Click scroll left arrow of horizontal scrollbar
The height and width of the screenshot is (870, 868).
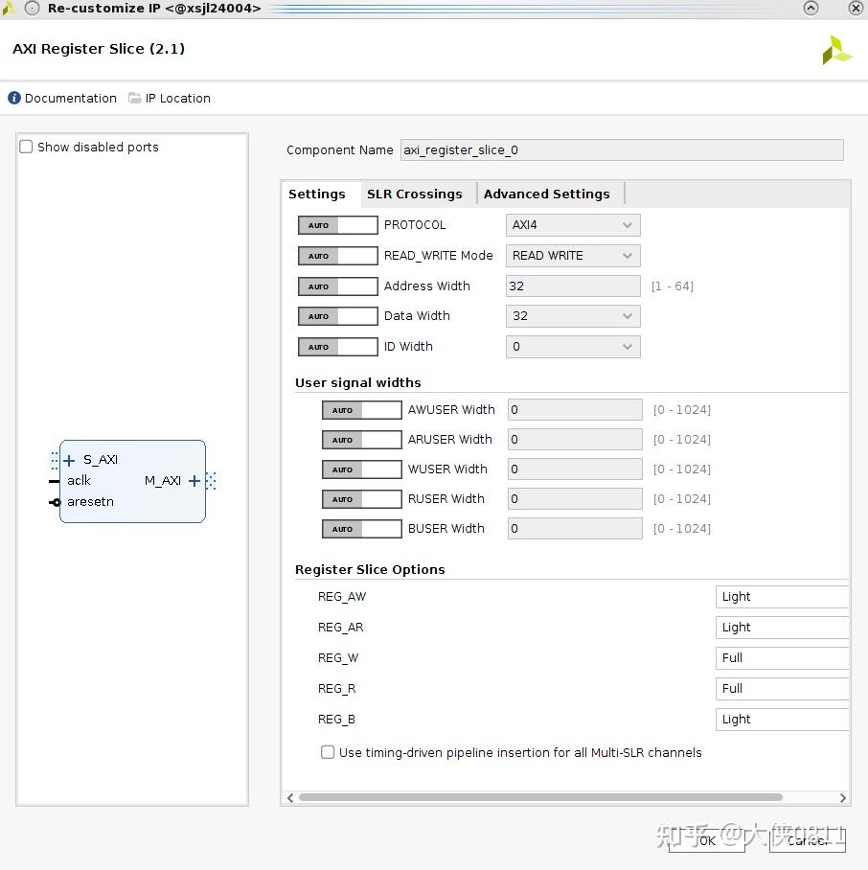(x=290, y=797)
